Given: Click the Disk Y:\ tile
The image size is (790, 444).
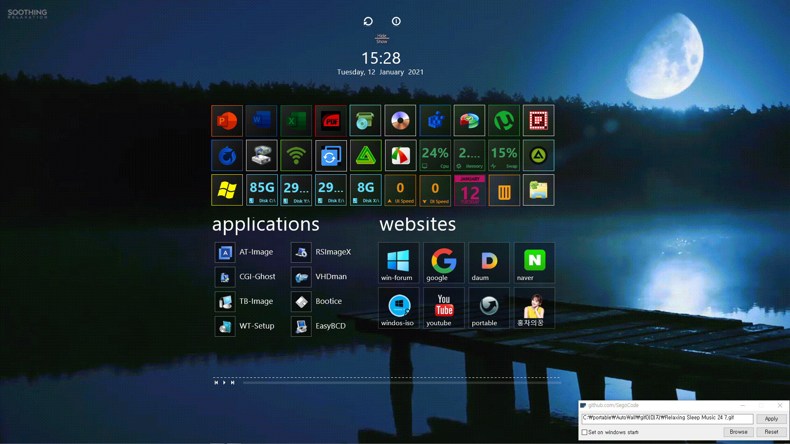Looking at the screenshot, I should pyautogui.click(x=296, y=190).
